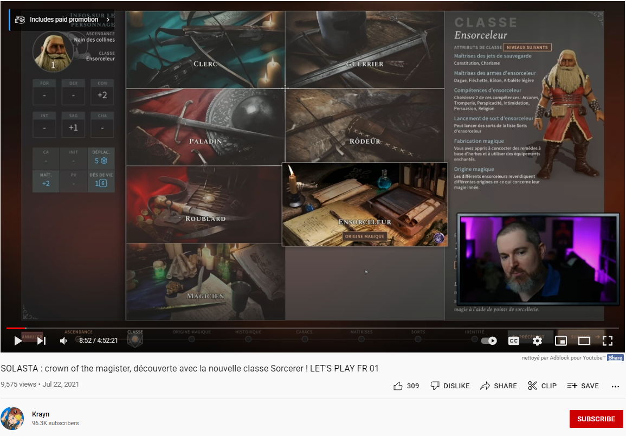Click the purple magic emblem on Ensorceleur card
Screen dimensions: 626x436
click(439, 238)
